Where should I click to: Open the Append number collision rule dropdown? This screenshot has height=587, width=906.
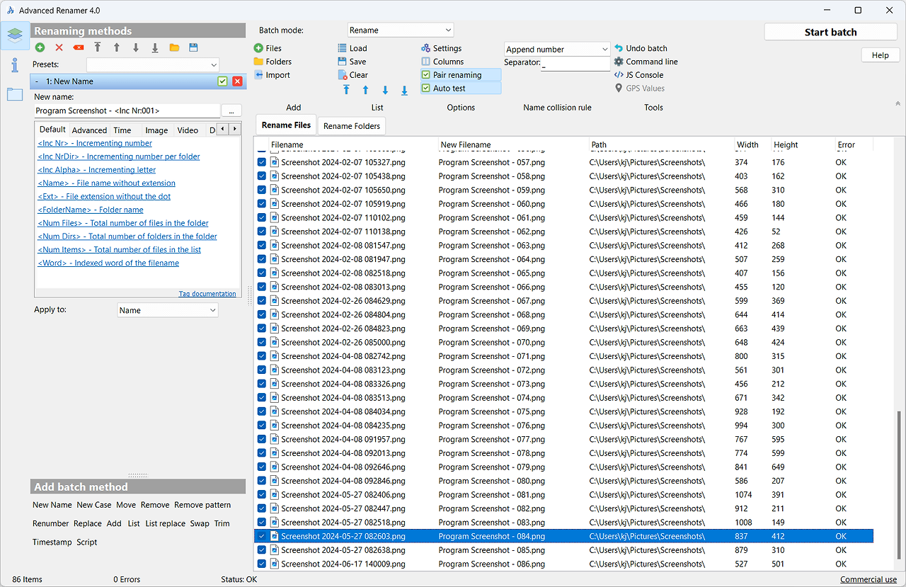click(556, 50)
